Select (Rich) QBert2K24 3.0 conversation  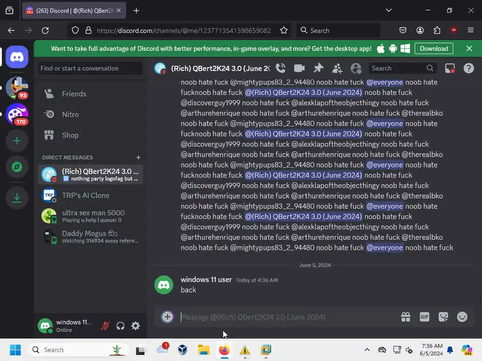90,174
